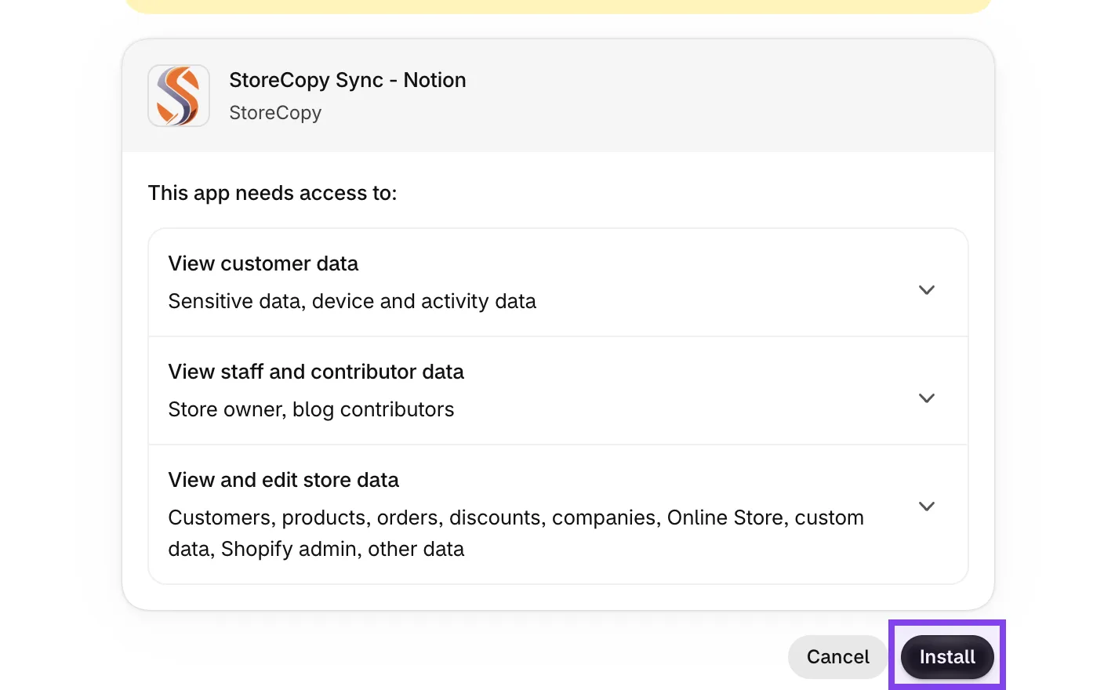Click the StoreCopy app logo icon
This screenshot has width=1104, height=690.
tap(179, 96)
